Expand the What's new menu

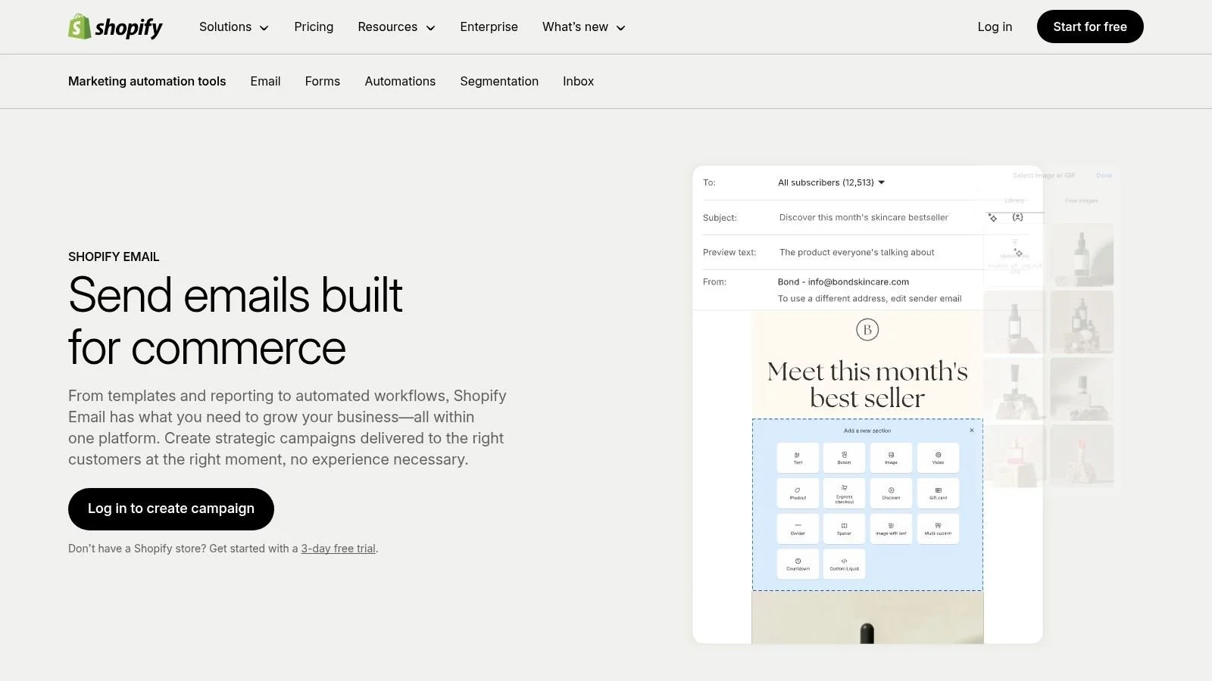584,27
